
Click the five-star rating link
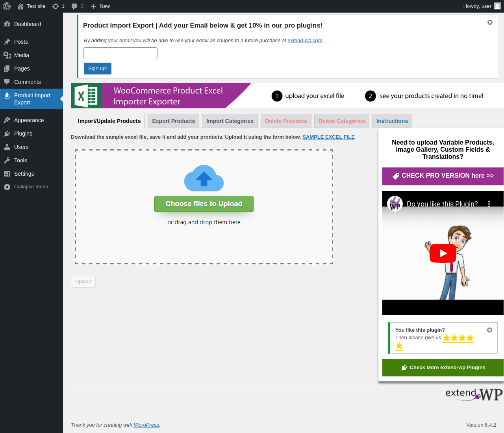point(458,338)
